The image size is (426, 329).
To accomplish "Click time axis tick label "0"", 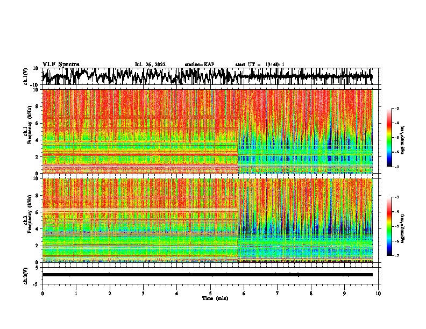I will pyautogui.click(x=42, y=294).
